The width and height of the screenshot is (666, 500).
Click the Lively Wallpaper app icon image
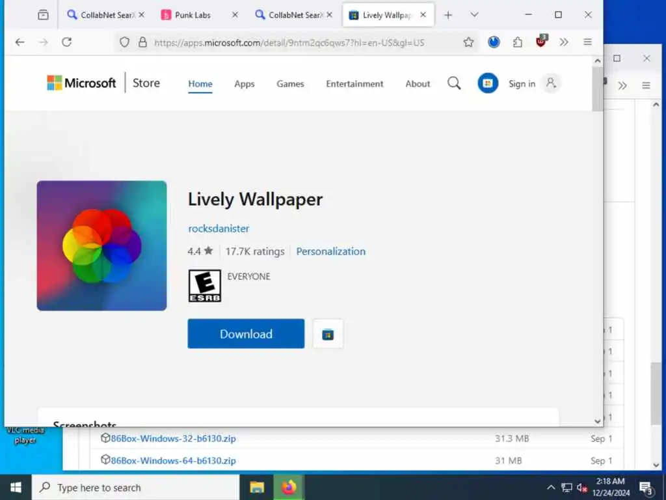(102, 245)
